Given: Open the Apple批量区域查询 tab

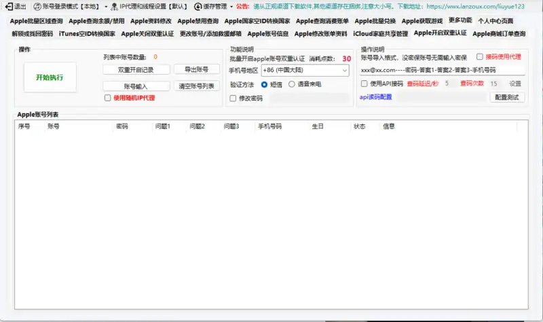Looking at the screenshot, I should [x=37, y=21].
